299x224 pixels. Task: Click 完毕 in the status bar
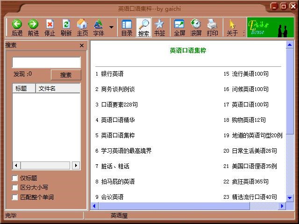click(x=11, y=216)
